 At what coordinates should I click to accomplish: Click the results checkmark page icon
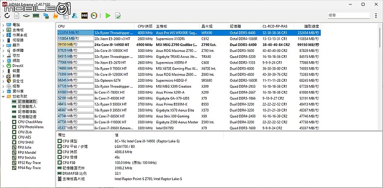[x=118, y=16]
